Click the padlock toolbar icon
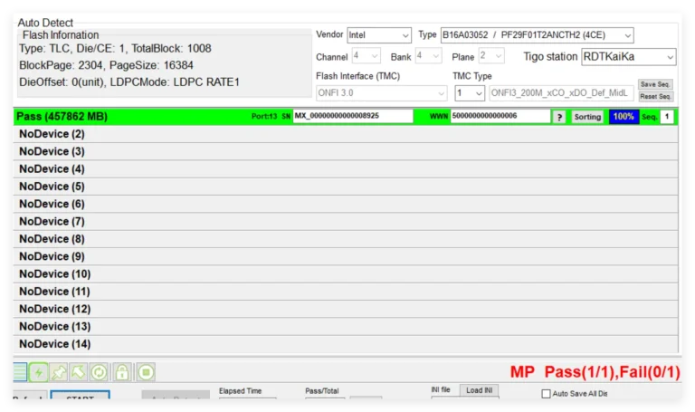The width and height of the screenshot is (695, 412). pos(122,372)
